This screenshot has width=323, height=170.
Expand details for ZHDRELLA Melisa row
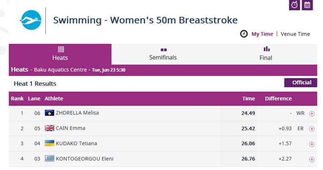coord(312,113)
